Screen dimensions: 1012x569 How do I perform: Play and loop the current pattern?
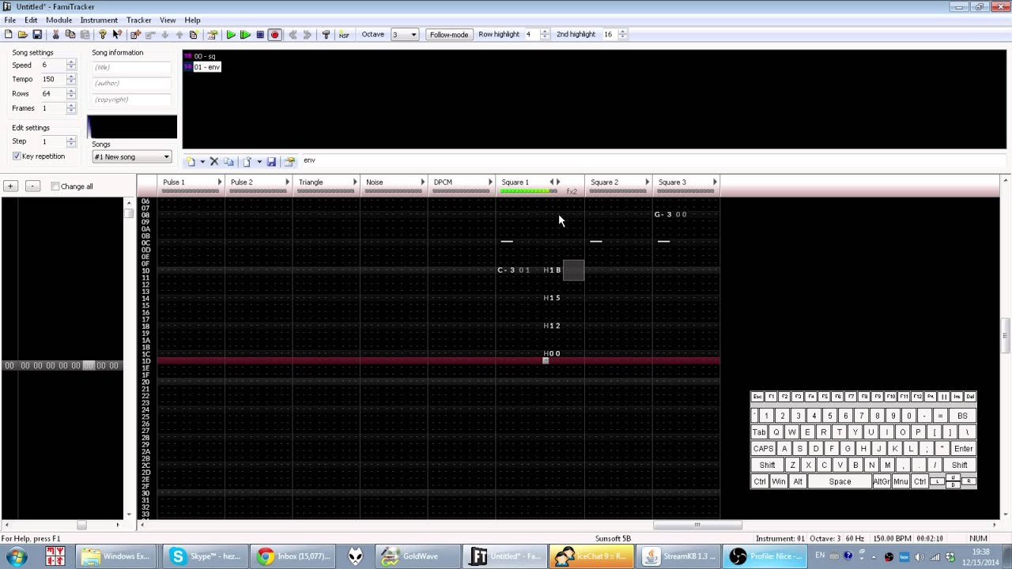tap(245, 35)
